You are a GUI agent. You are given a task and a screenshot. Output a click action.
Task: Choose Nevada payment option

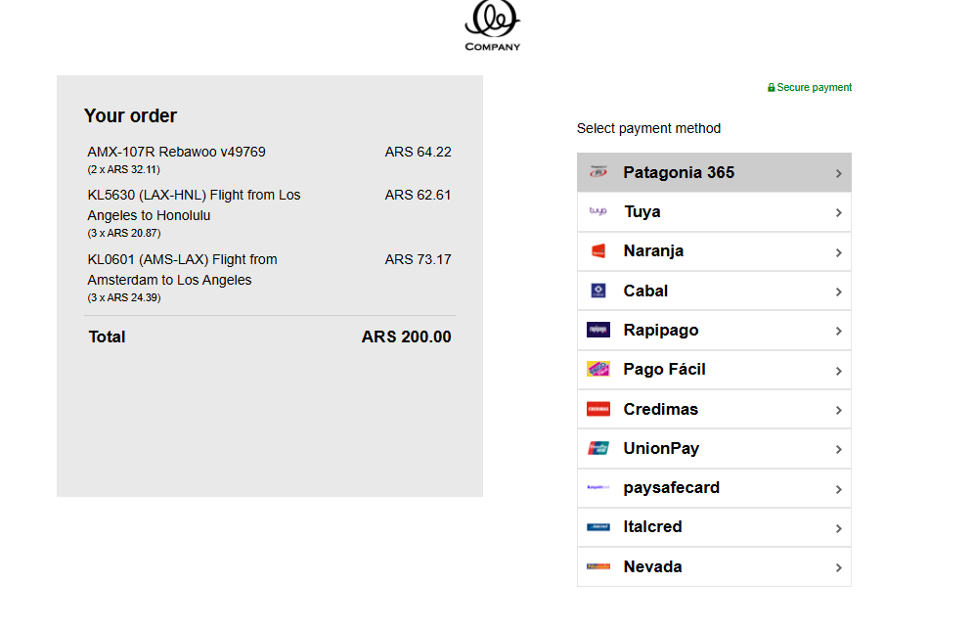point(714,566)
